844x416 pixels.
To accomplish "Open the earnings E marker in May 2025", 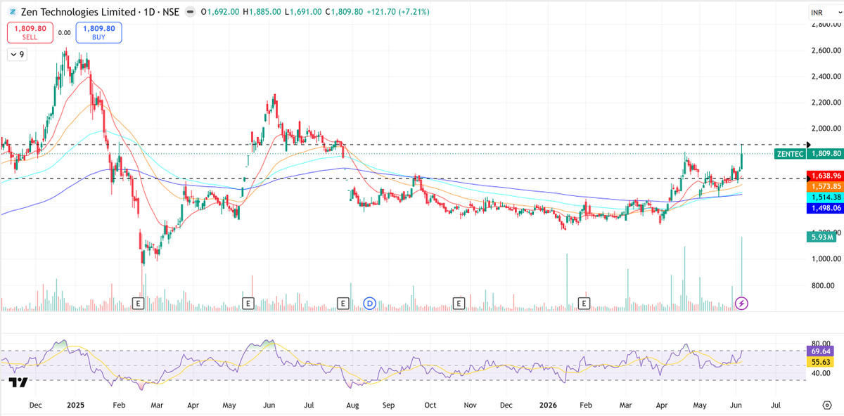I will point(248,303).
